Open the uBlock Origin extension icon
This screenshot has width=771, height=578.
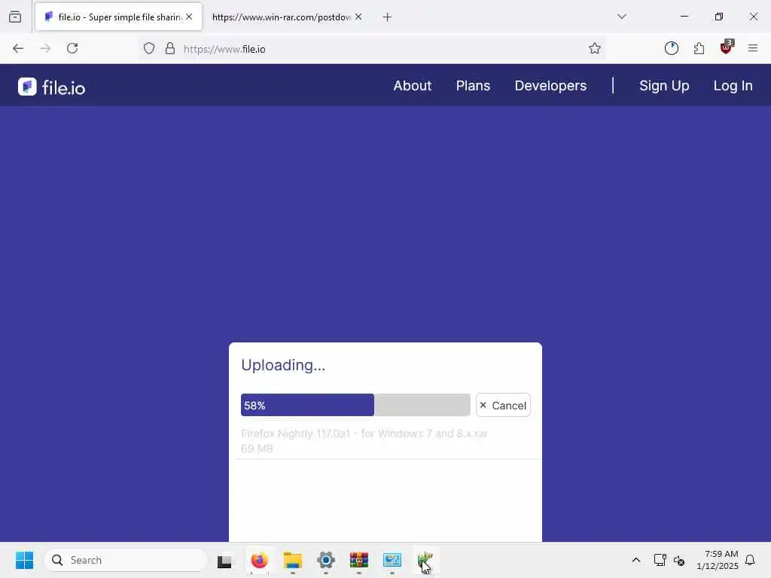(x=727, y=47)
